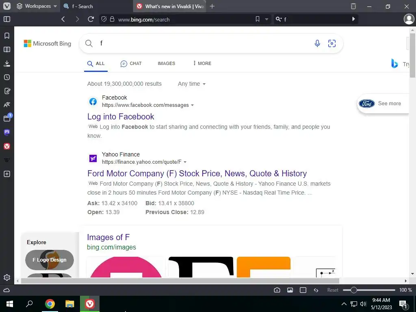This screenshot has width=416, height=312.
Task: Open tab tiling options
Action: (303, 290)
